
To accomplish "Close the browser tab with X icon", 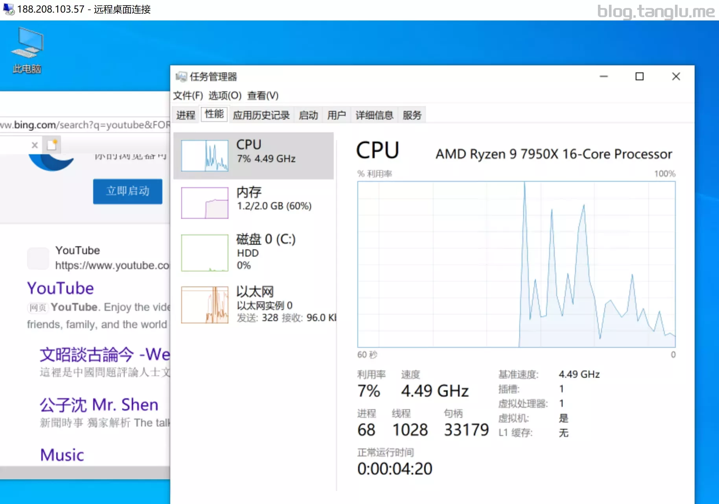I will [35, 145].
